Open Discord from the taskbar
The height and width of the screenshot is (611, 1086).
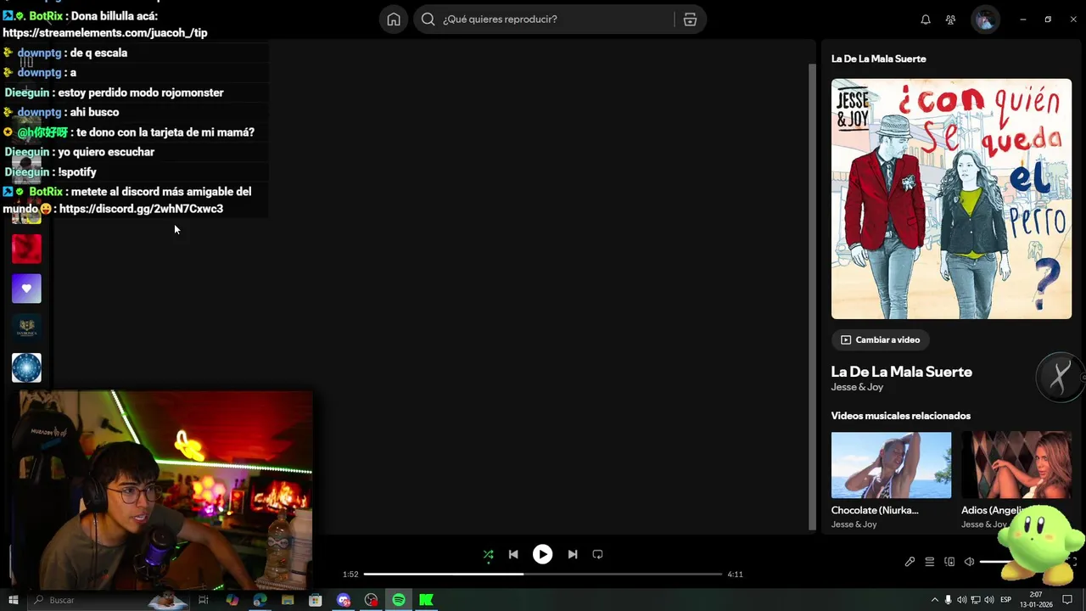click(x=344, y=600)
